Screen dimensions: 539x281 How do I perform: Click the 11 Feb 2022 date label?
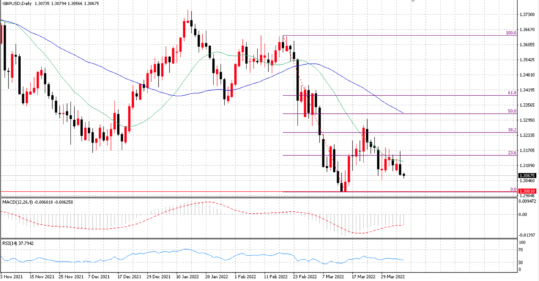tap(276, 276)
